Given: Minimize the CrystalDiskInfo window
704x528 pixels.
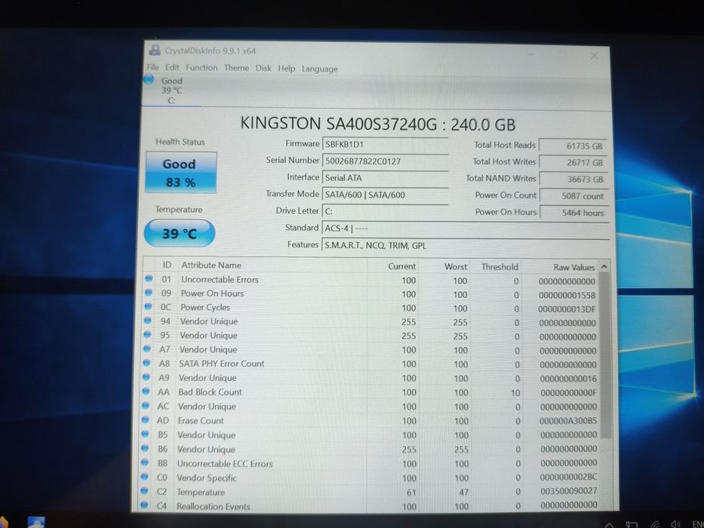Looking at the screenshot, I should (530, 54).
